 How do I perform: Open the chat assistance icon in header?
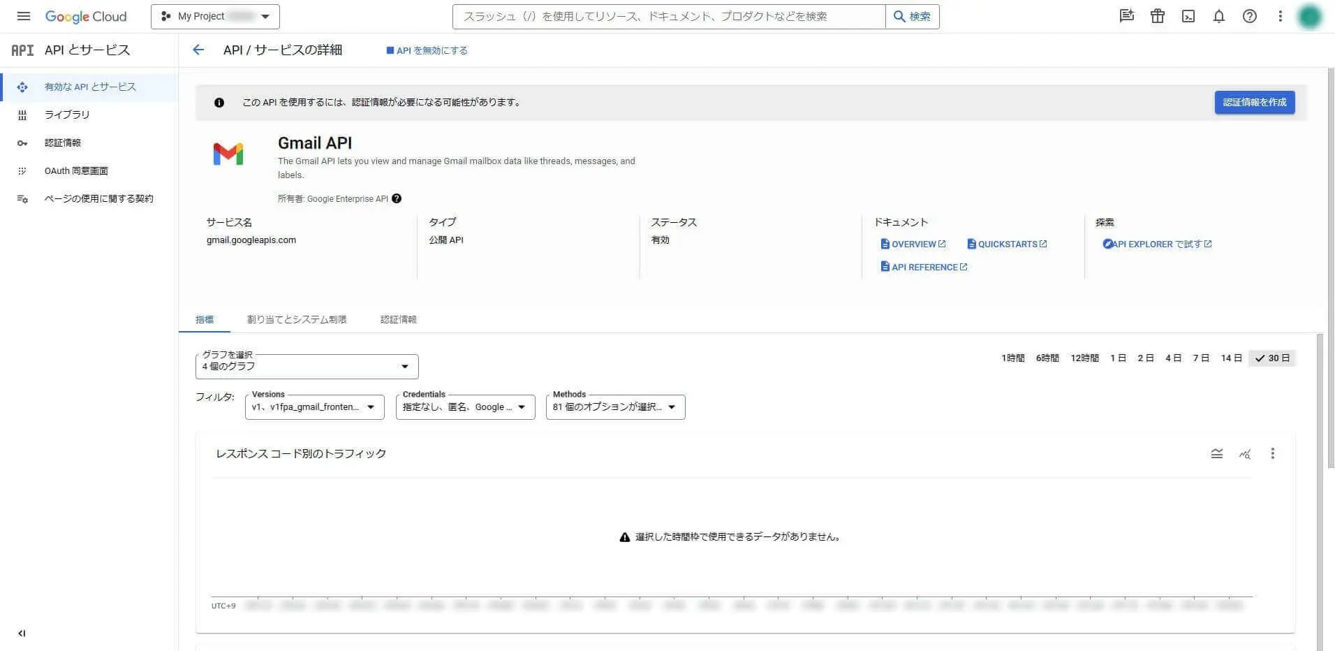click(x=1126, y=16)
